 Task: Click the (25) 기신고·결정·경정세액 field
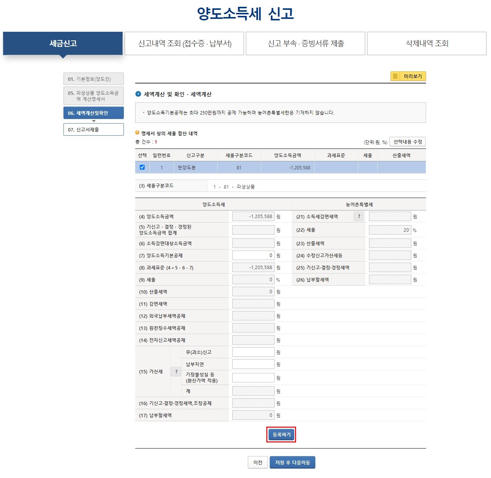390,268
